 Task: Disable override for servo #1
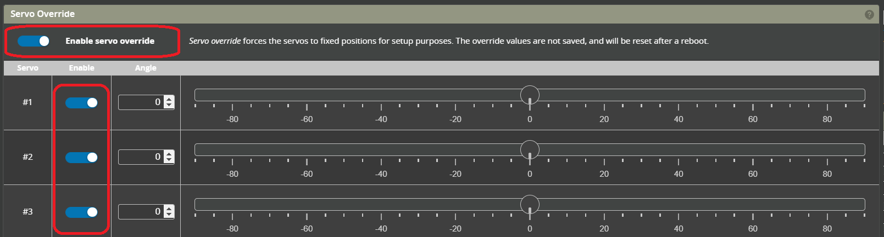click(x=81, y=103)
